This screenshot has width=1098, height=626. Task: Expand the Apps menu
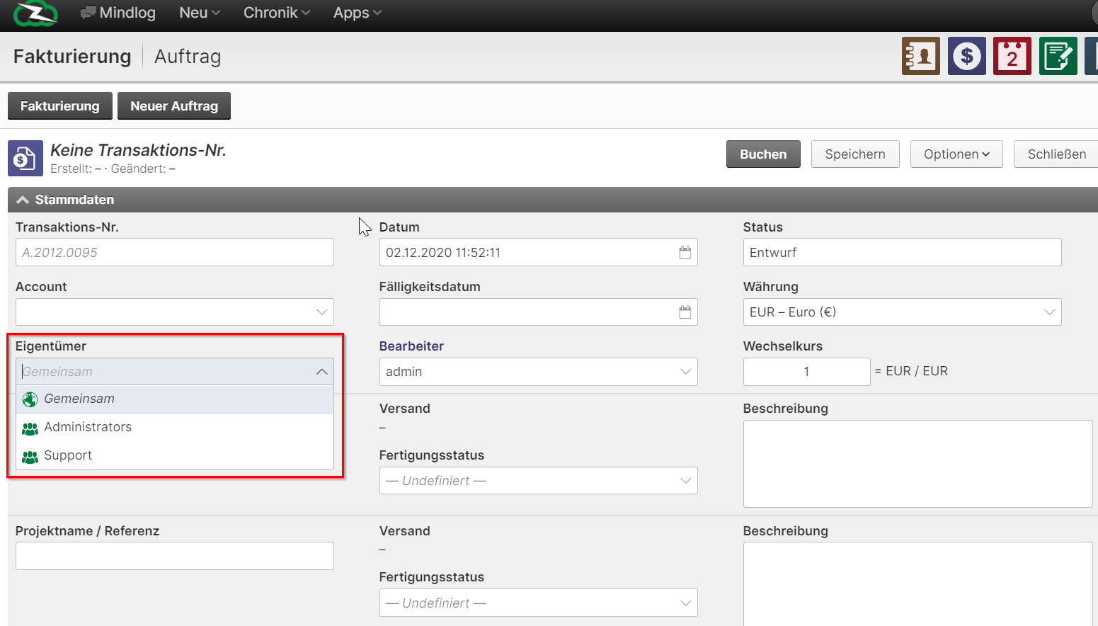357,13
